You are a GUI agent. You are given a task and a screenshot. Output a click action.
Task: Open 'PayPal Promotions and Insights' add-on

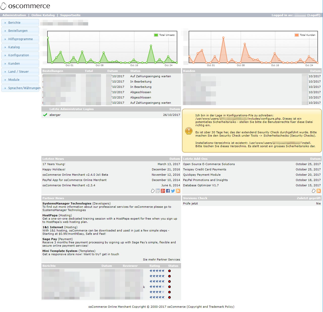point(205,180)
